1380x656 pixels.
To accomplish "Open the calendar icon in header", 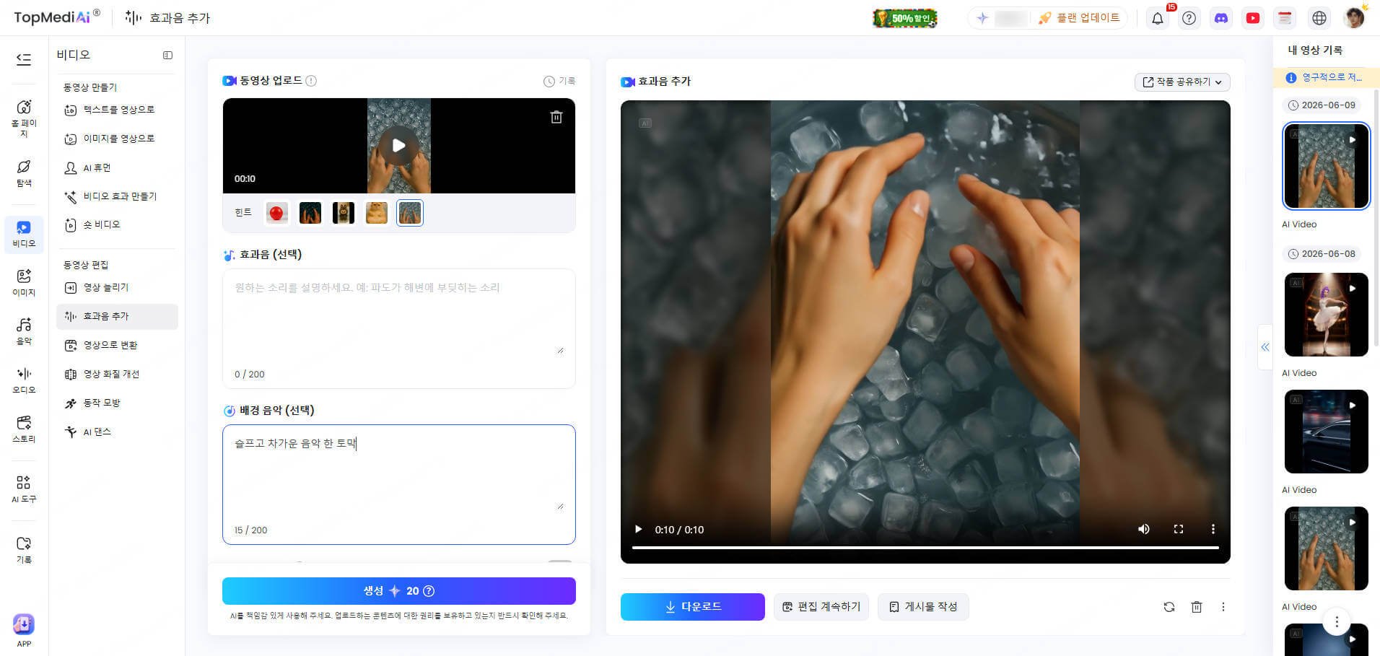I will point(1285,18).
